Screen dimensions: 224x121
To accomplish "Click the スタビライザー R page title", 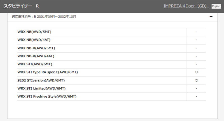I will [x=21, y=6].
